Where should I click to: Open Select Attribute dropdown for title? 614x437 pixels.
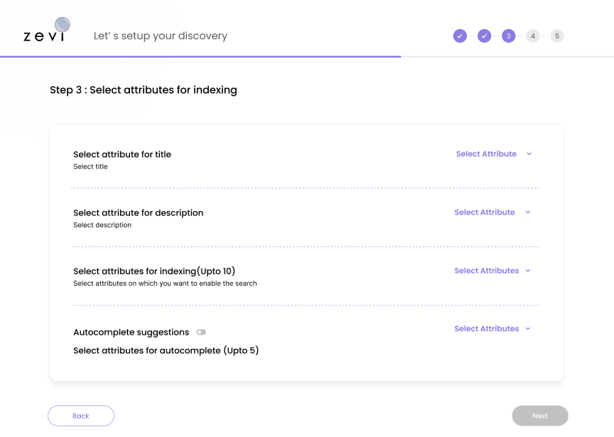point(486,154)
